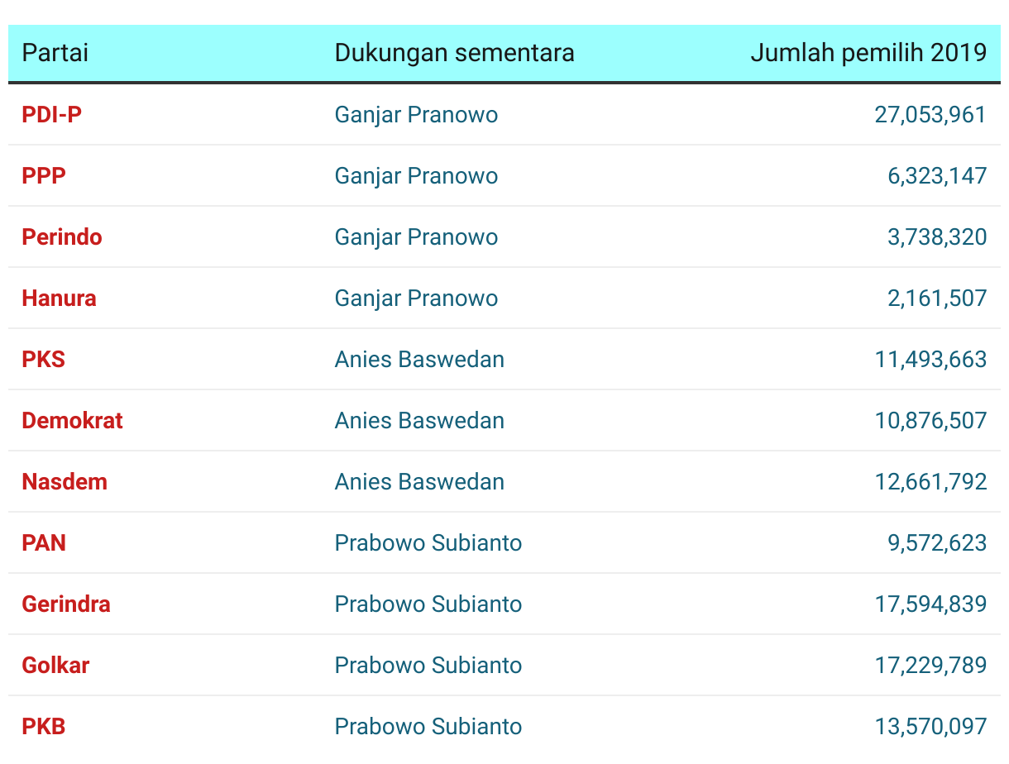Viewport: 1009px width, 764px height.
Task: Click Anies Baswedan in the Nasdem row
Action: (x=419, y=481)
